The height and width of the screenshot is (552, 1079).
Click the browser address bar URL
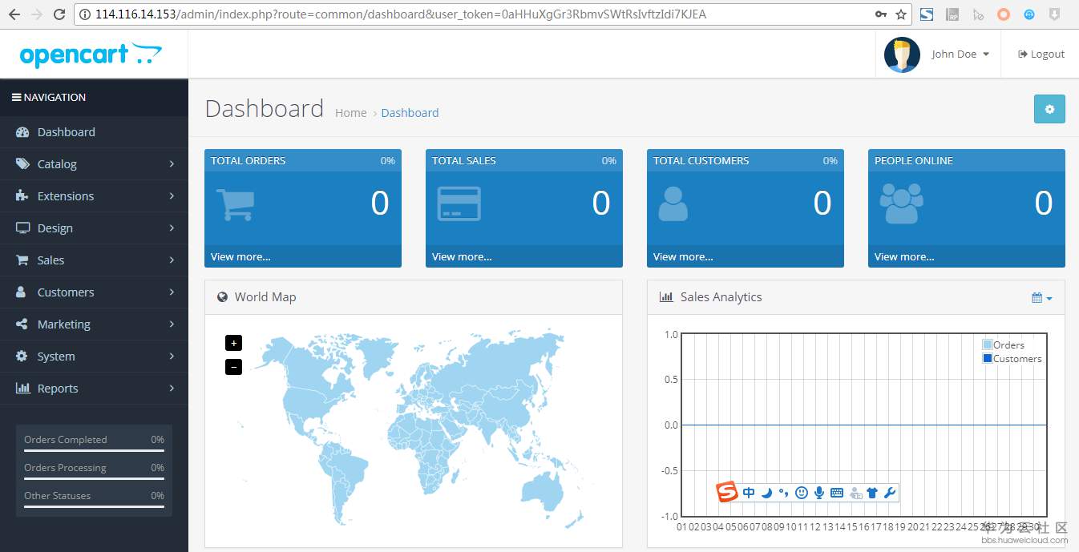coord(400,14)
